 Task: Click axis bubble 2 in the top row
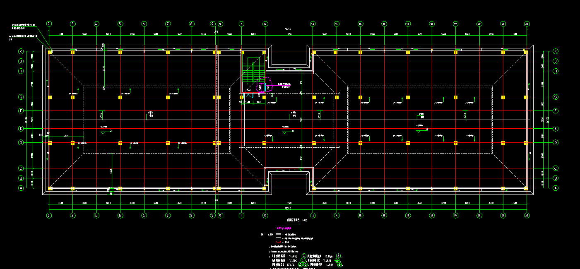coord(49,24)
